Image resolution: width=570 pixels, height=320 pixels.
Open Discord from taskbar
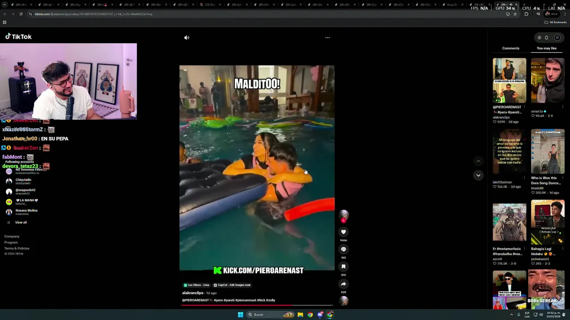[320, 315]
